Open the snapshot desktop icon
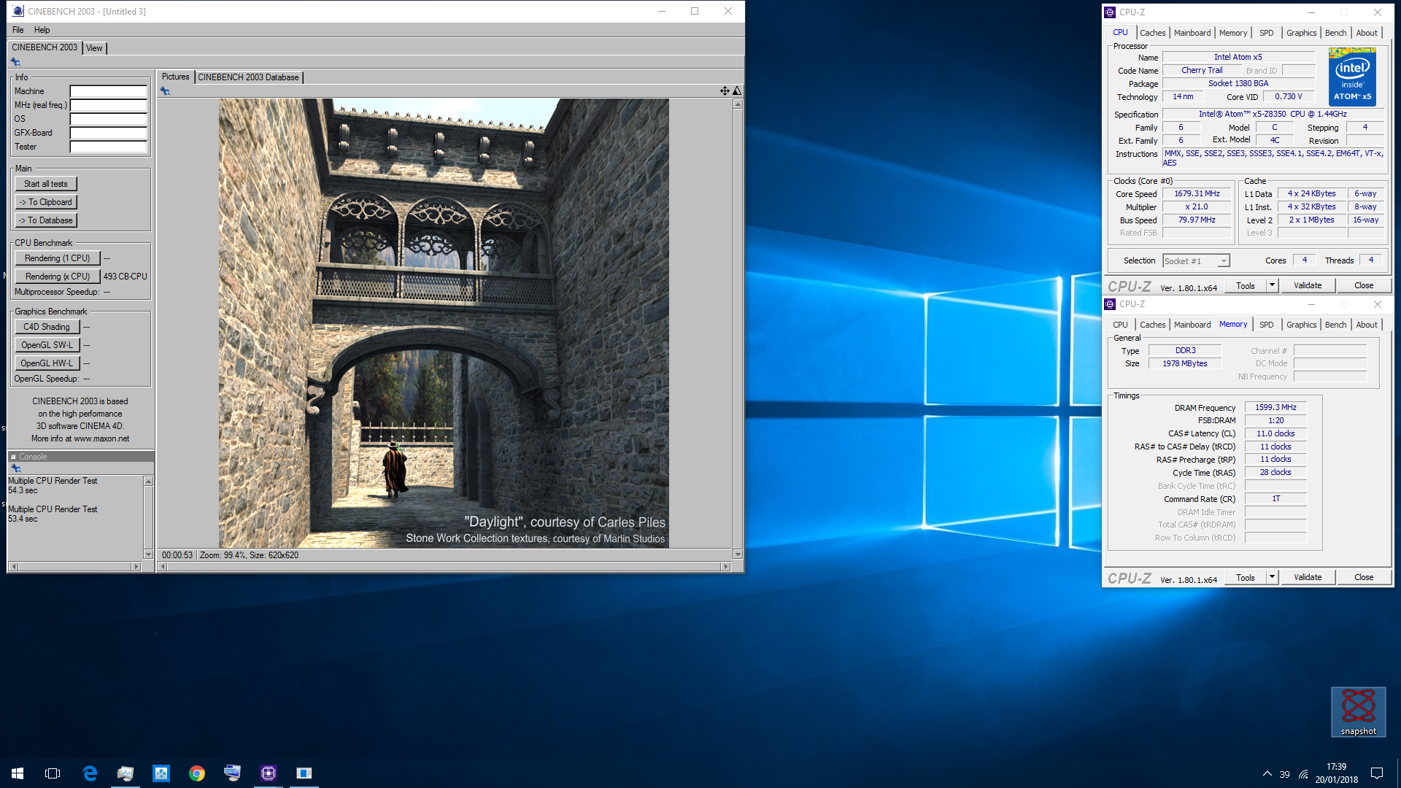 point(1358,712)
